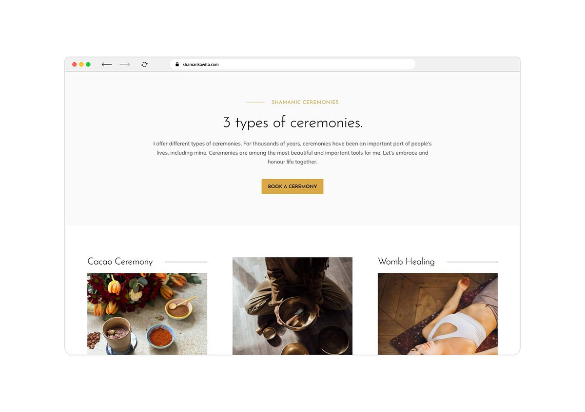Click the browser forward arrow
585x412 pixels.
pos(125,64)
